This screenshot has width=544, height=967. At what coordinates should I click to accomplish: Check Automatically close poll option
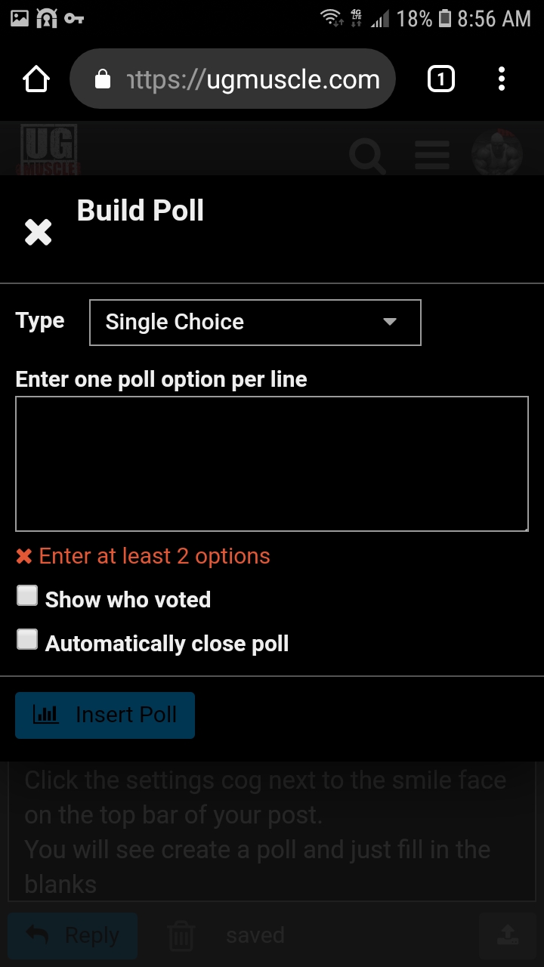point(27,640)
